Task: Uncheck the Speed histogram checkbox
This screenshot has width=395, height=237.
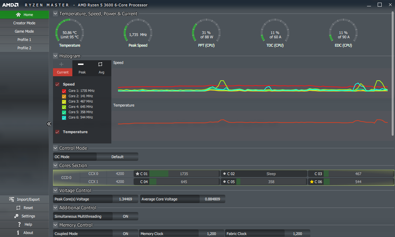Action: [x=57, y=85]
